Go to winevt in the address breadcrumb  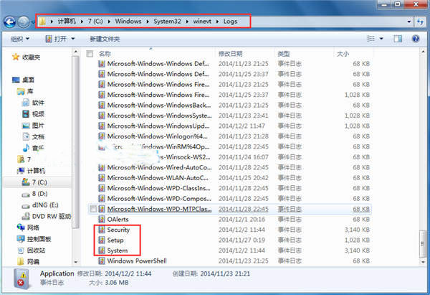pyautogui.click(x=202, y=22)
